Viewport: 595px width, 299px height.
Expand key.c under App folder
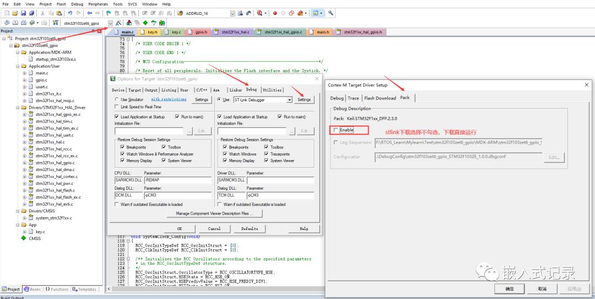click(24, 232)
